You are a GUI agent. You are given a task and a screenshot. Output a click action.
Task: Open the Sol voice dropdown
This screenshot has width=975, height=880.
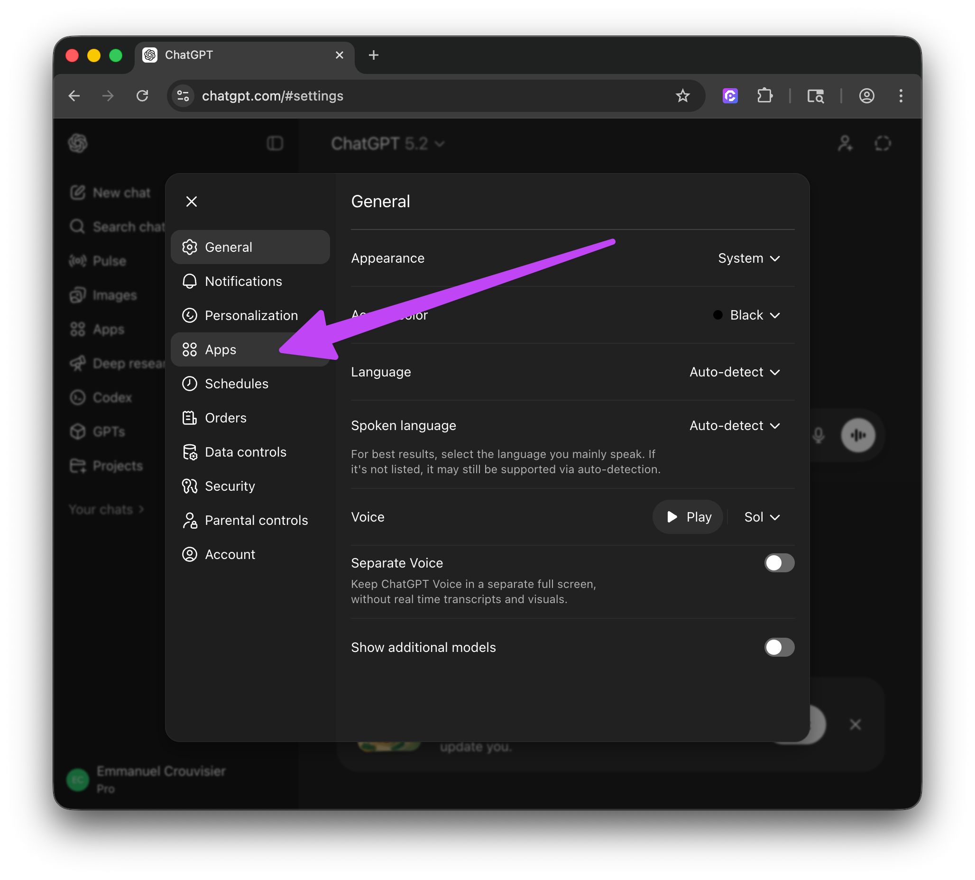pyautogui.click(x=762, y=517)
